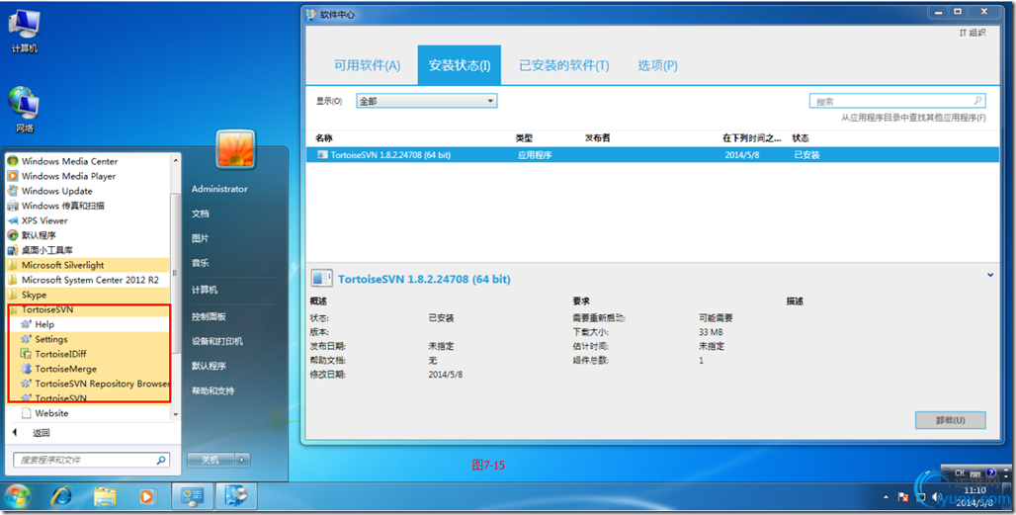Open 默认程序 in Start menu right pane
The image size is (1016, 515).
click(209, 366)
